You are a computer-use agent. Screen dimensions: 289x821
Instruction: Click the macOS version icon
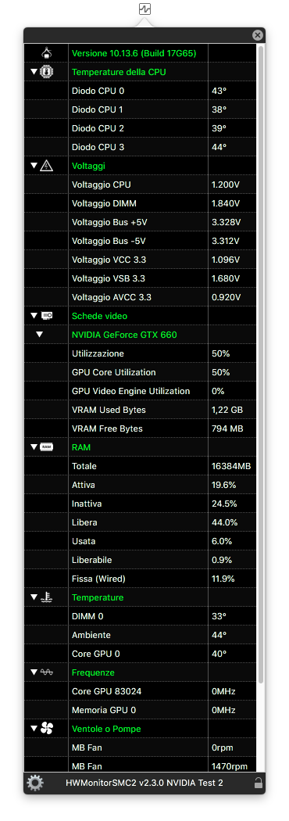click(47, 53)
